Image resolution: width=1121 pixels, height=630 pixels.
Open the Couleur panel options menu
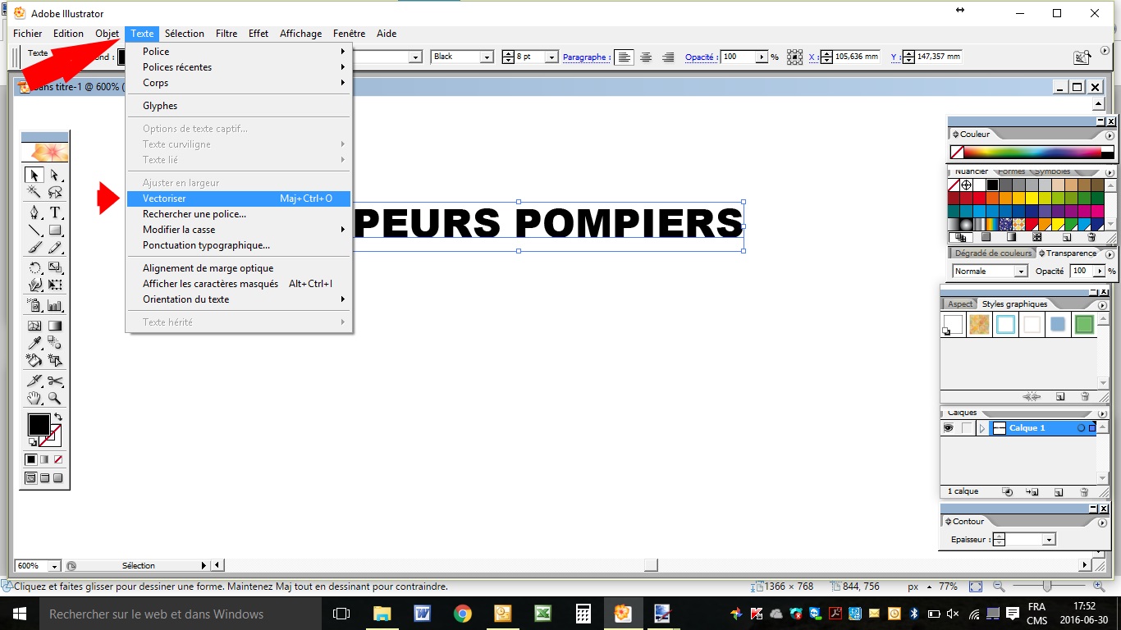(1110, 135)
